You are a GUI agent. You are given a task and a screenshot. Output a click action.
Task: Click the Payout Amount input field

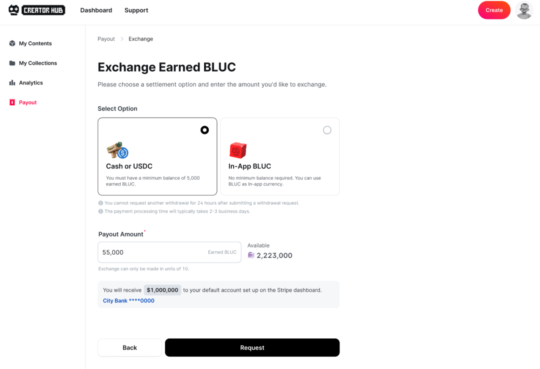tap(152, 252)
